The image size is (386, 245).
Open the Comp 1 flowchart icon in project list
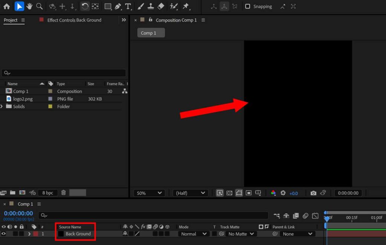point(125,91)
